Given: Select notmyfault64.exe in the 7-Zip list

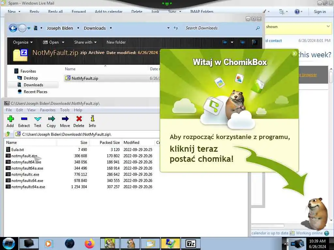Looking at the screenshot, I should [26, 162].
